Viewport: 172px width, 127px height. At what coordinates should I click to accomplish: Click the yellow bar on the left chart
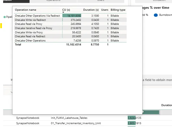tap(1, 26)
